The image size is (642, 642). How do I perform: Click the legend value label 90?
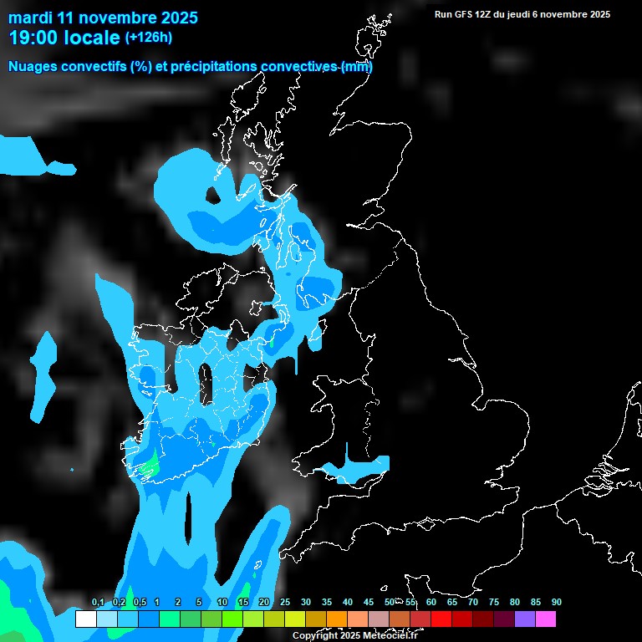click(x=556, y=603)
